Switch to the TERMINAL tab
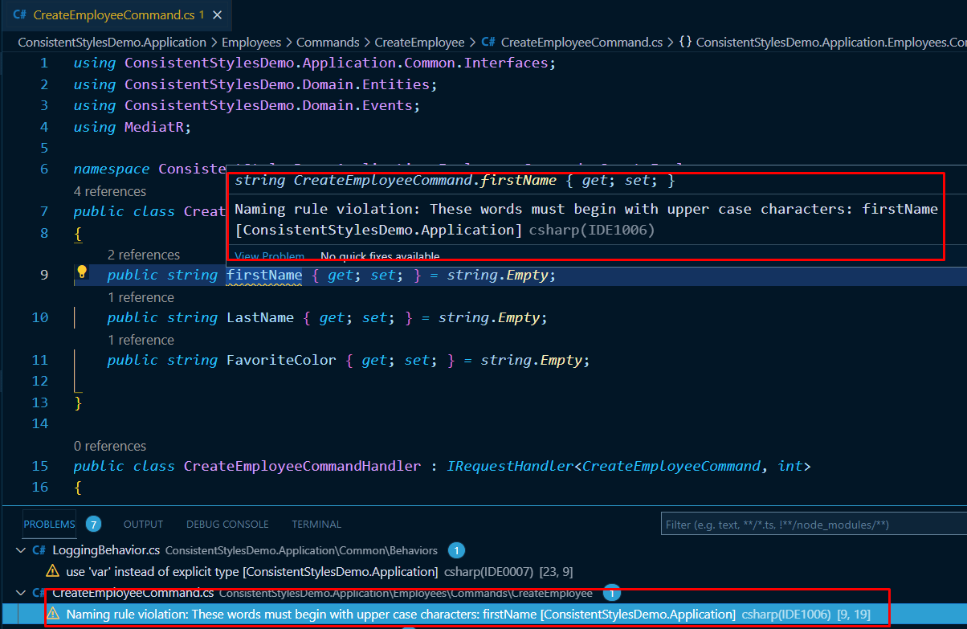The width and height of the screenshot is (967, 629). [x=316, y=524]
